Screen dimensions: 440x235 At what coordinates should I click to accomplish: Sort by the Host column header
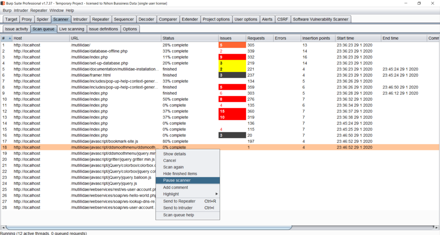click(41, 38)
